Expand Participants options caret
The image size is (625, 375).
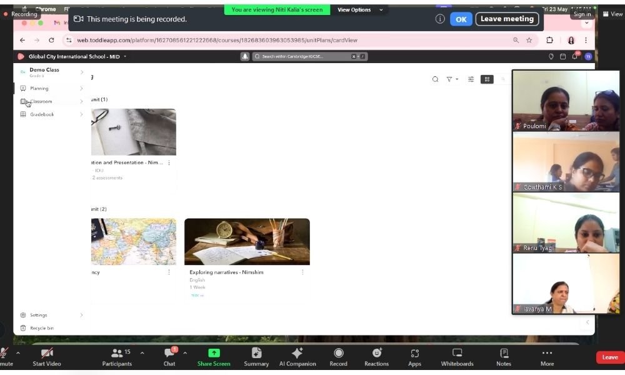142,352
